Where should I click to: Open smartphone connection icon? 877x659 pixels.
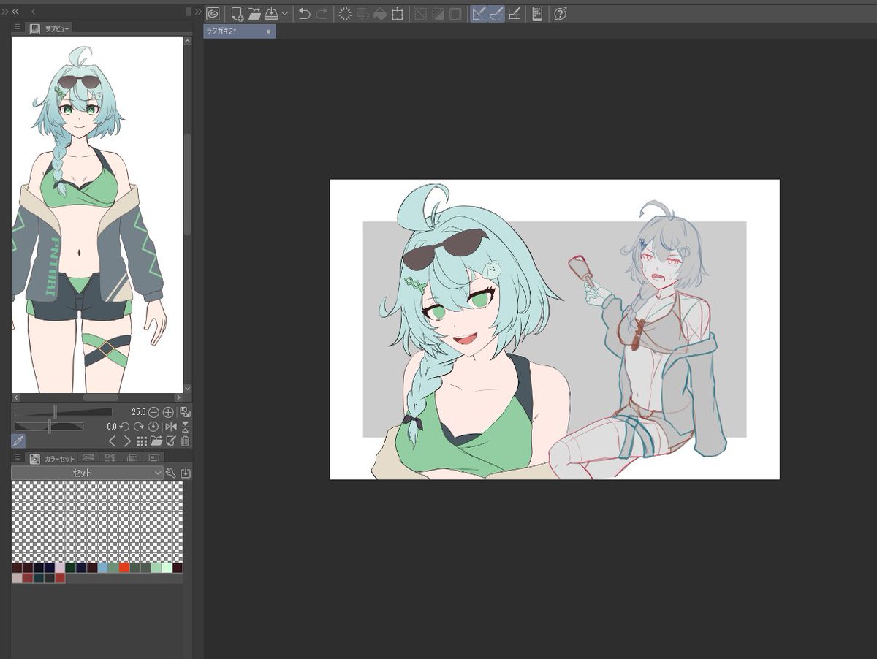coord(537,13)
